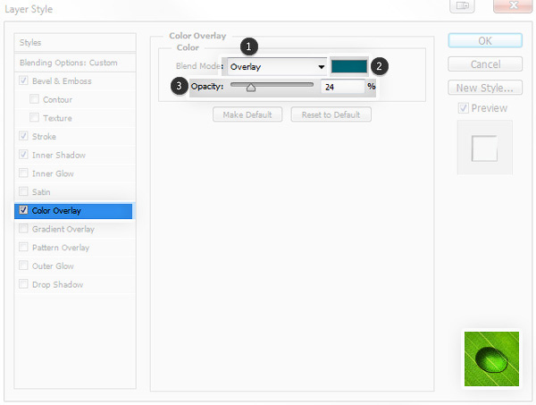Select the Gradient Overlay style label
This screenshot has height=405, width=536.
pyautogui.click(x=63, y=229)
